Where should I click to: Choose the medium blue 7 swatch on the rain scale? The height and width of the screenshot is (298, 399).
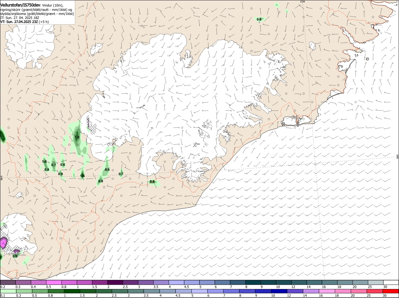231,291
